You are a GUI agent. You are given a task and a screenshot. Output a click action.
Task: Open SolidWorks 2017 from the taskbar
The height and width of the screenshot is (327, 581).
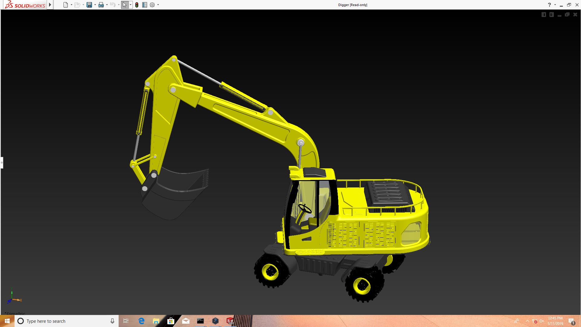click(x=230, y=321)
